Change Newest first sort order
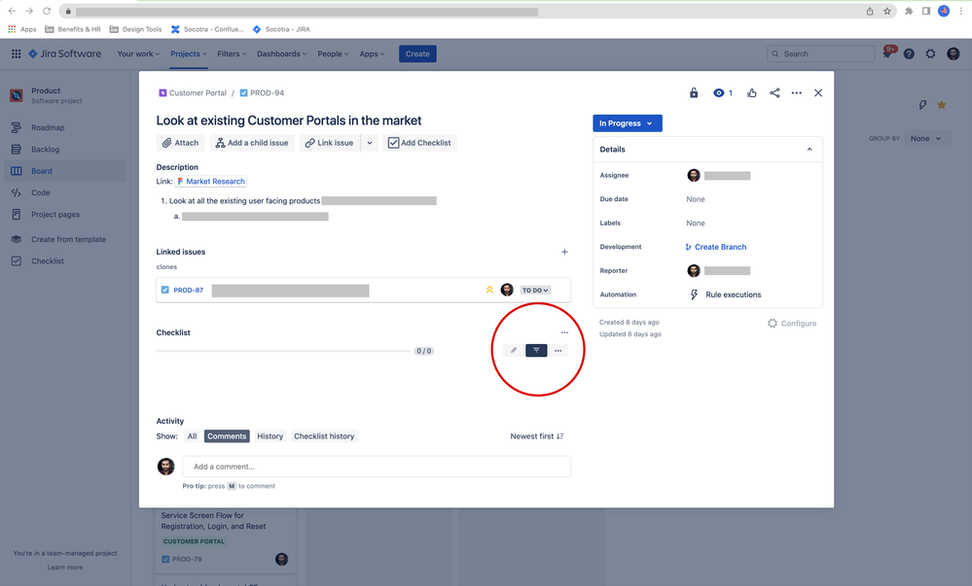The height and width of the screenshot is (586, 972). (537, 436)
